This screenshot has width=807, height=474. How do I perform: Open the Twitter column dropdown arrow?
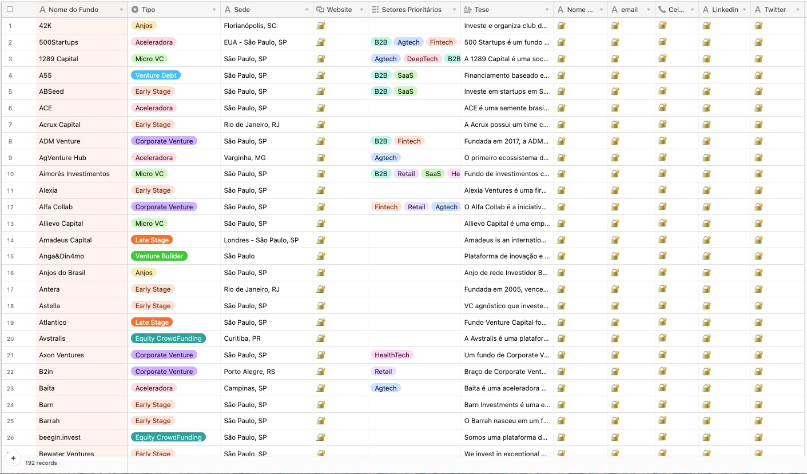coord(798,10)
